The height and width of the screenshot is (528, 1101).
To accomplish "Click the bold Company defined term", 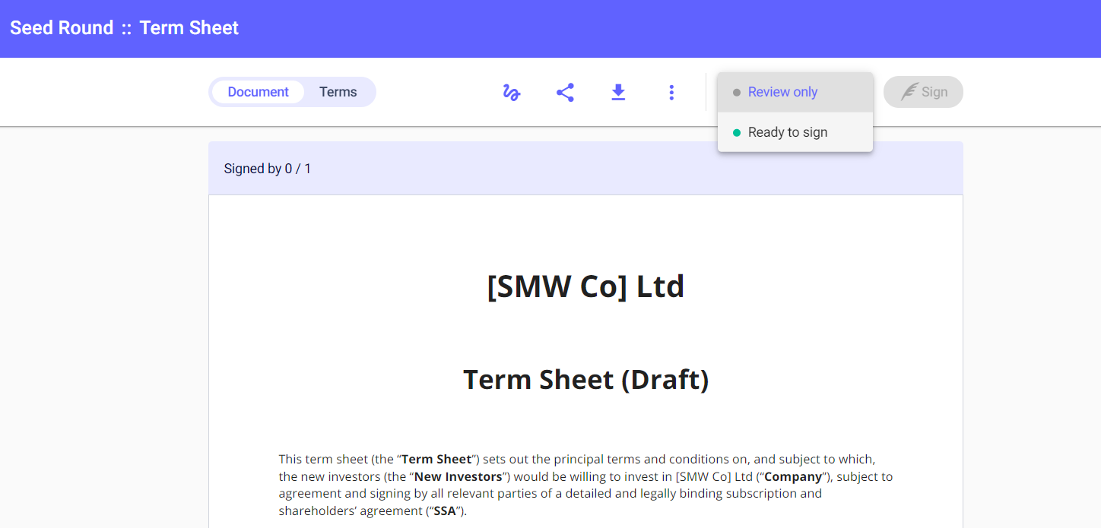I will [793, 477].
